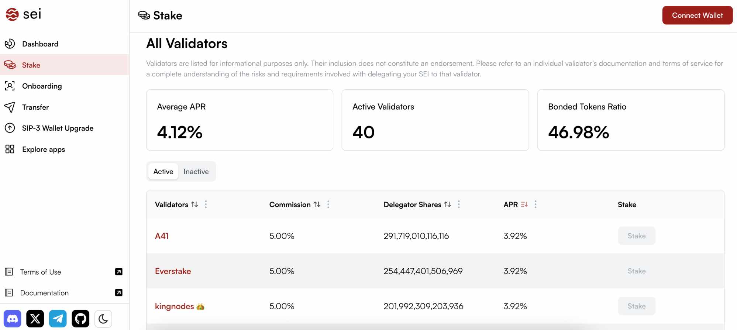This screenshot has height=330, width=737.
Task: Click the Stake button in the kingnodes row
Action: coord(637,306)
